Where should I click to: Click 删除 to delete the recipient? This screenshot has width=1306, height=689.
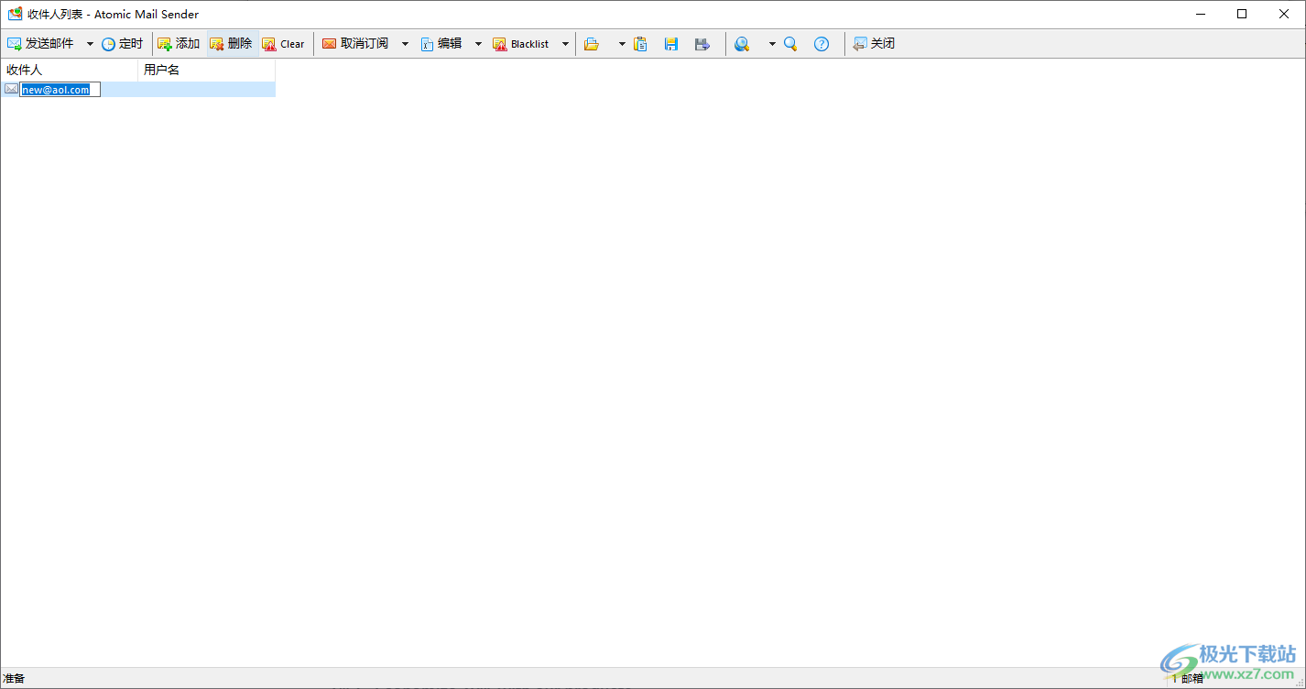click(x=232, y=44)
